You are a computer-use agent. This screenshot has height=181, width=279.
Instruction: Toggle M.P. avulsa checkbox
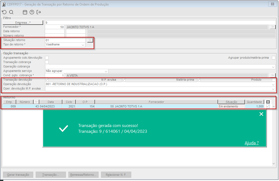click(124, 80)
